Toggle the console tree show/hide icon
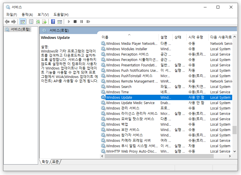 22,22
